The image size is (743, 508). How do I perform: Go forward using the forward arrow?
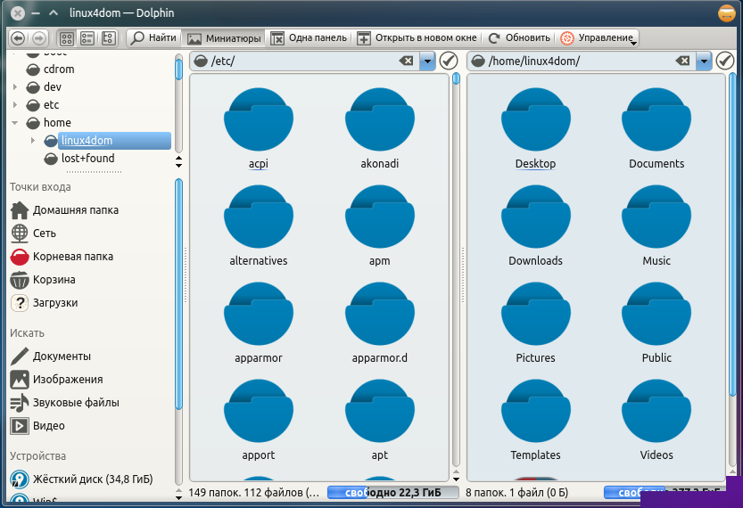[39, 37]
